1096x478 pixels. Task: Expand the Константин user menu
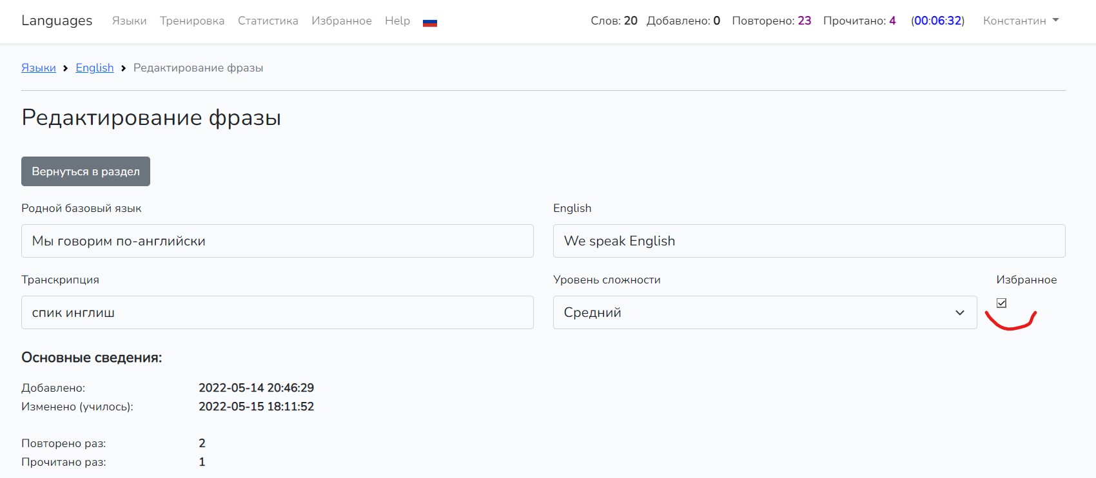pos(1021,21)
